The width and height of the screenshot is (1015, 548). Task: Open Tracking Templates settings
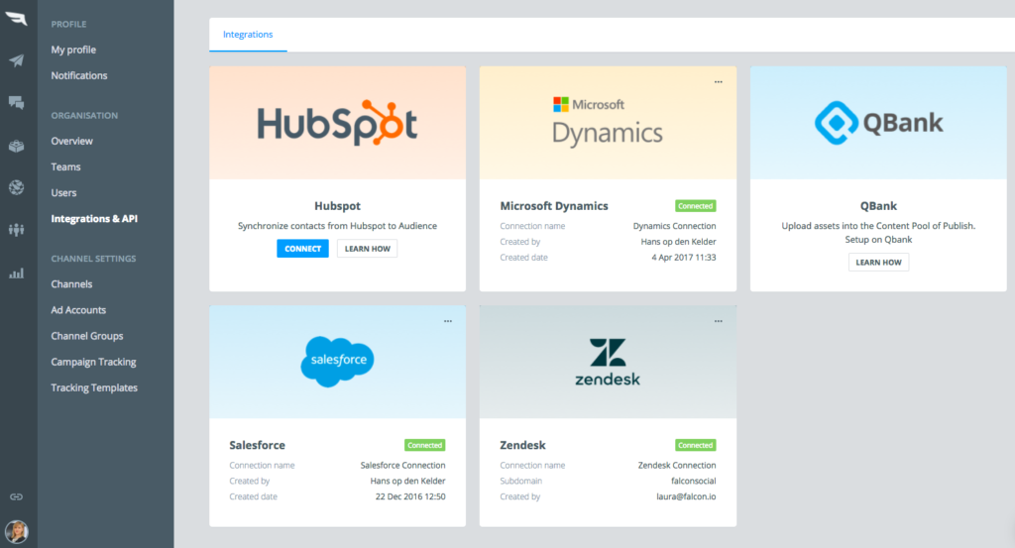pyautogui.click(x=94, y=387)
